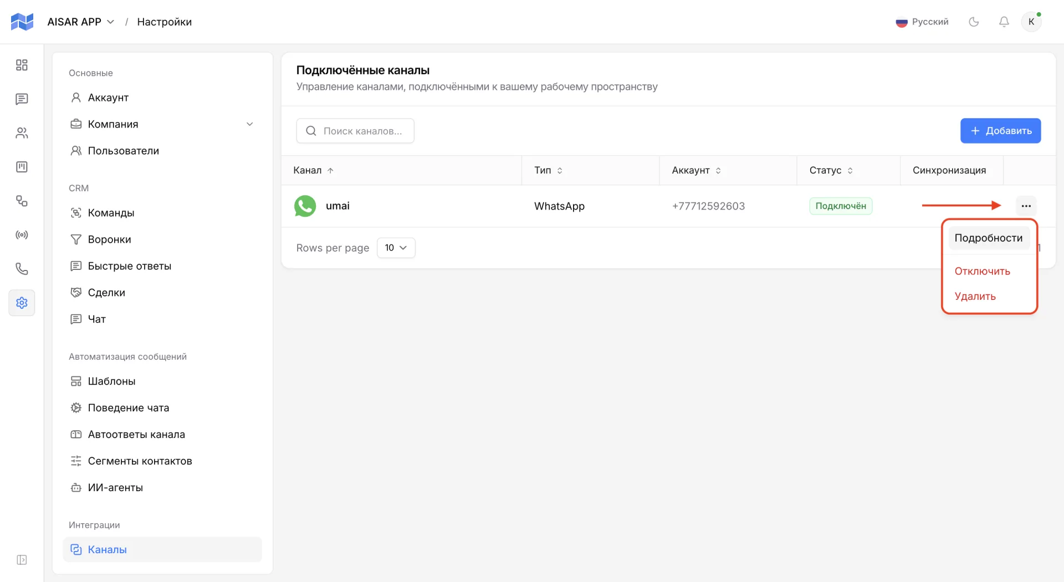Focus the Поиск каналов search field
1064x582 pixels.
point(355,131)
